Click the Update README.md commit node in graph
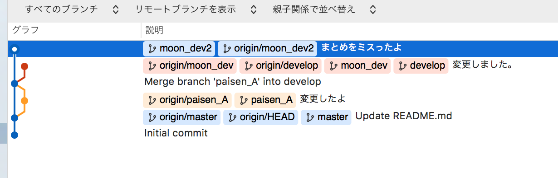The width and height of the screenshot is (558, 178). [15, 117]
